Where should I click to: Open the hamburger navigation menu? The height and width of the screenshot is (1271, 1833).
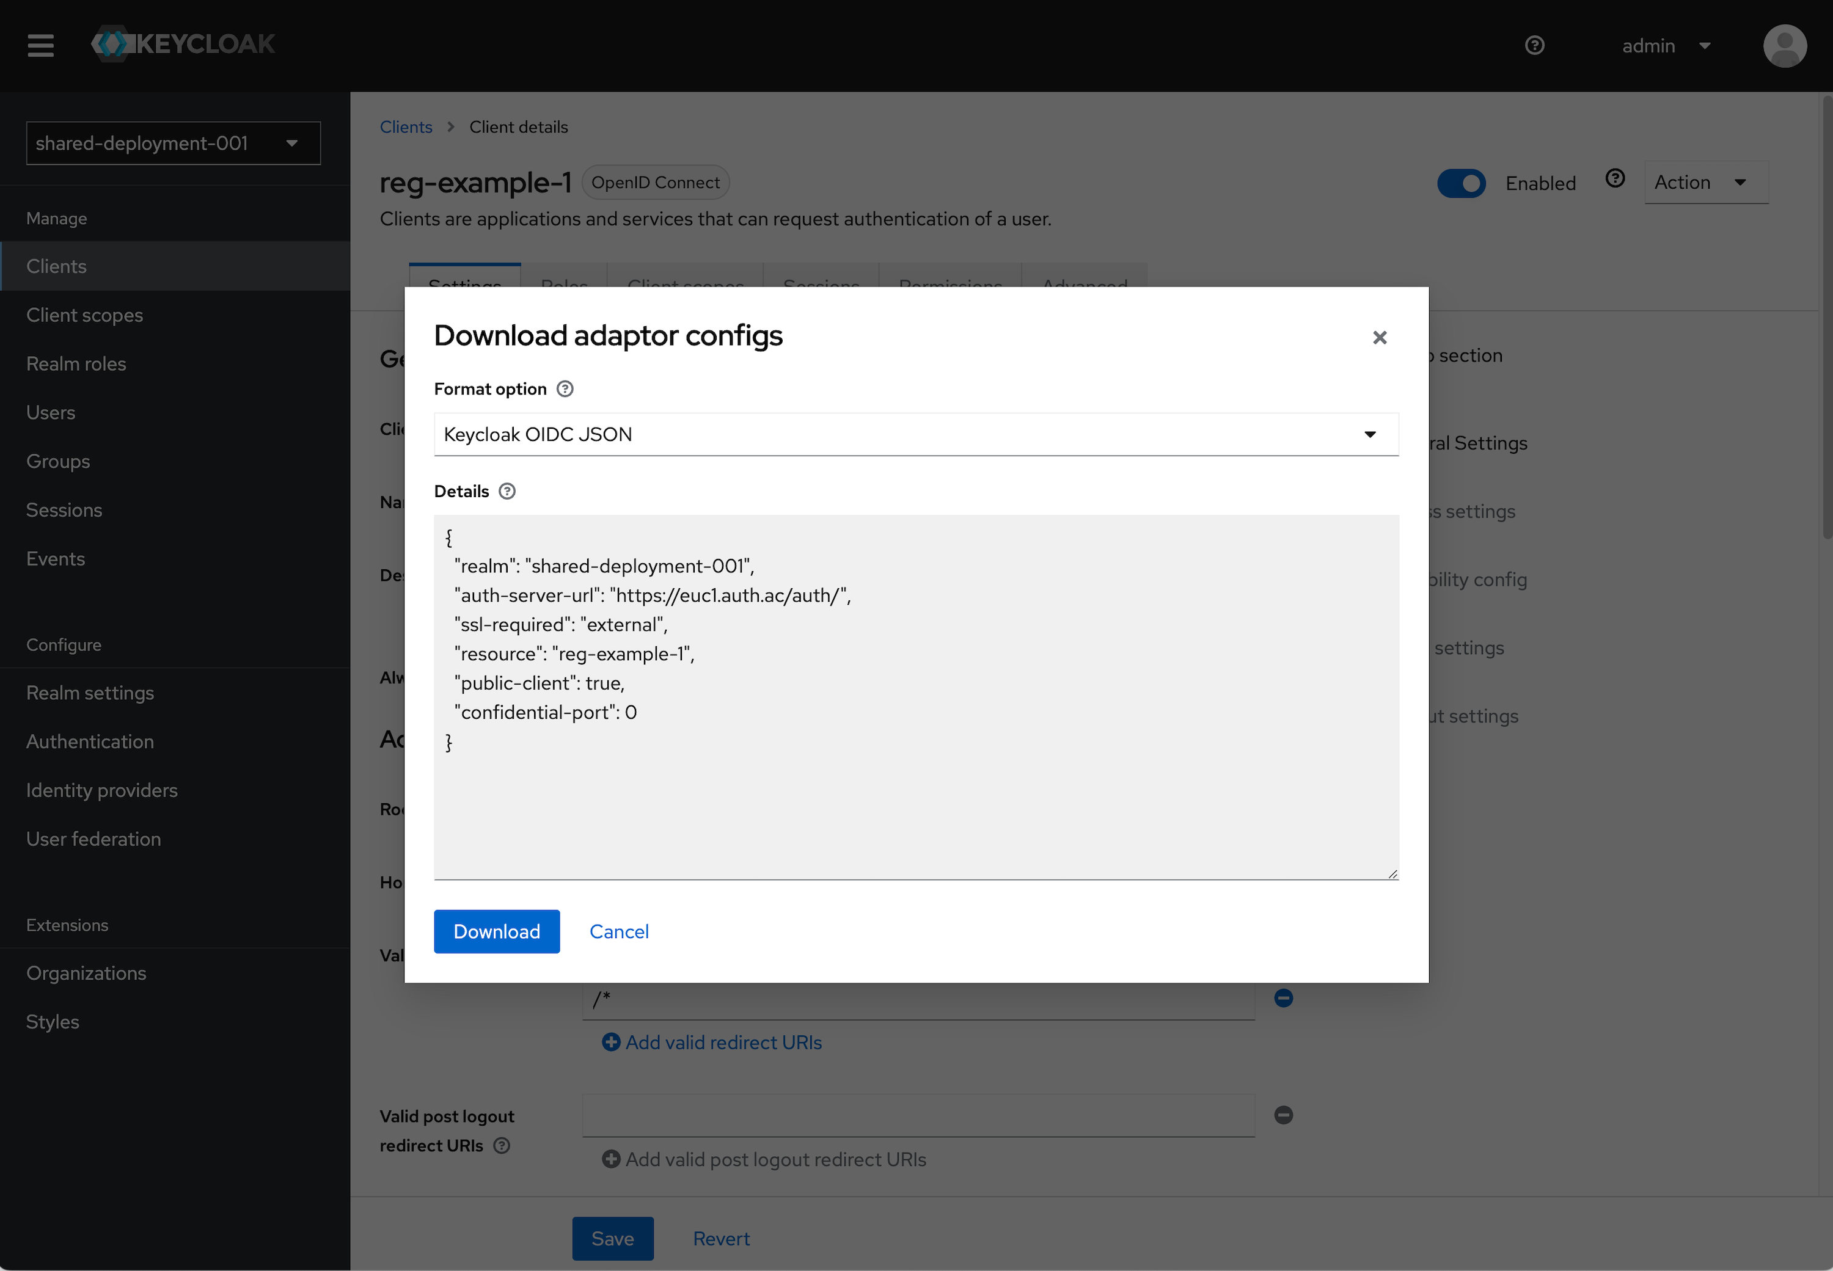(x=40, y=45)
